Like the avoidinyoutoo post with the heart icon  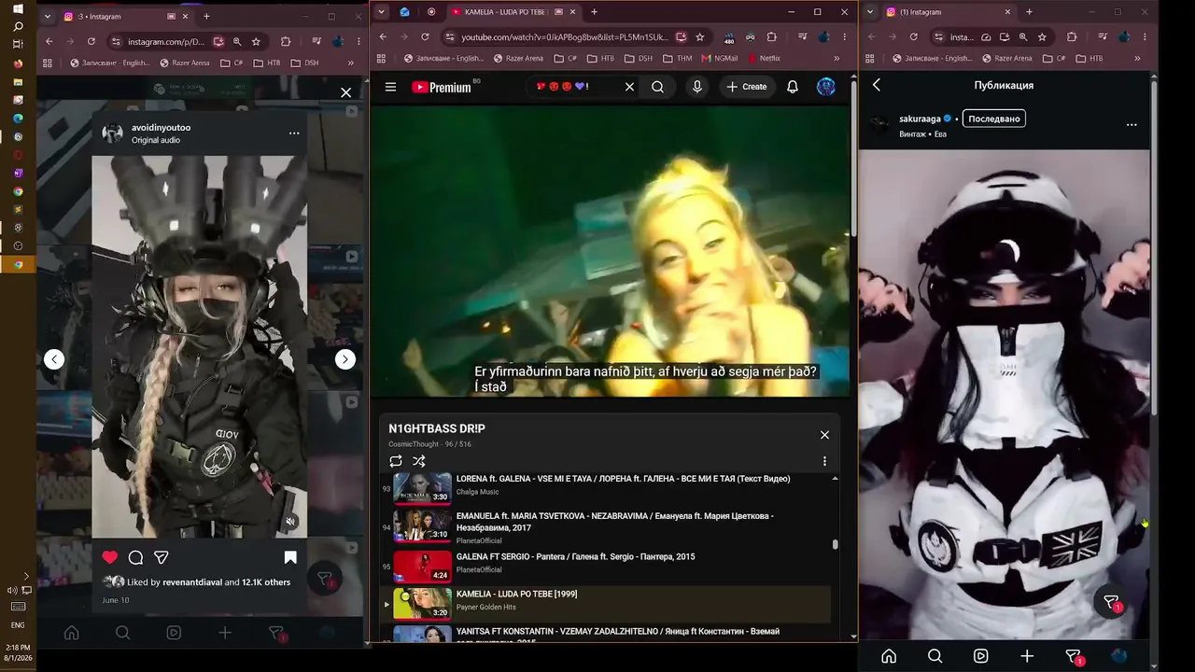click(x=110, y=557)
